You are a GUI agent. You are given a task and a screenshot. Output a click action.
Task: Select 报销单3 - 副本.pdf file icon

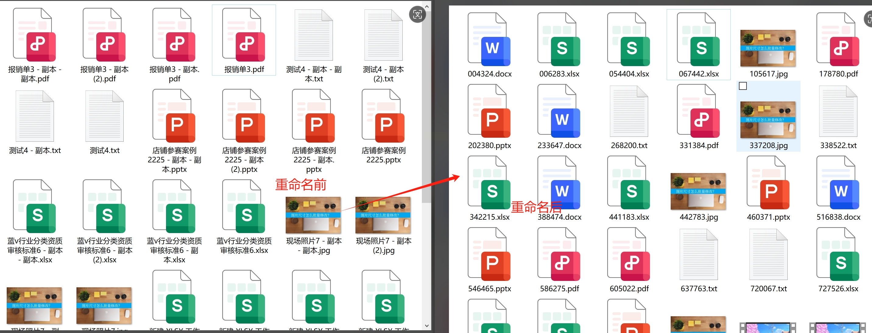coord(174,35)
